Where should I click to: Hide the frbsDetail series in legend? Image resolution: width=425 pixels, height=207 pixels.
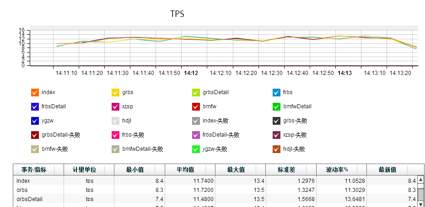(35, 106)
